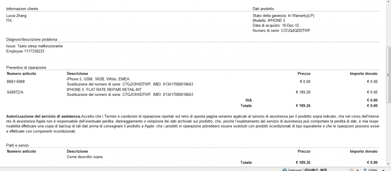391x171 pixels.
Task: Select article number B661-6908
Action: [16, 81]
